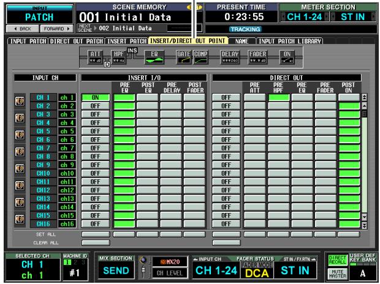Click the HPF block in signal flow diagram
The image size is (380, 284).
pos(118,57)
